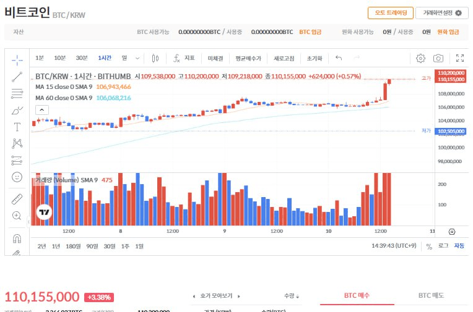Switch to the 10분 interval
Viewport: 473px width, 312px height.
pos(59,58)
